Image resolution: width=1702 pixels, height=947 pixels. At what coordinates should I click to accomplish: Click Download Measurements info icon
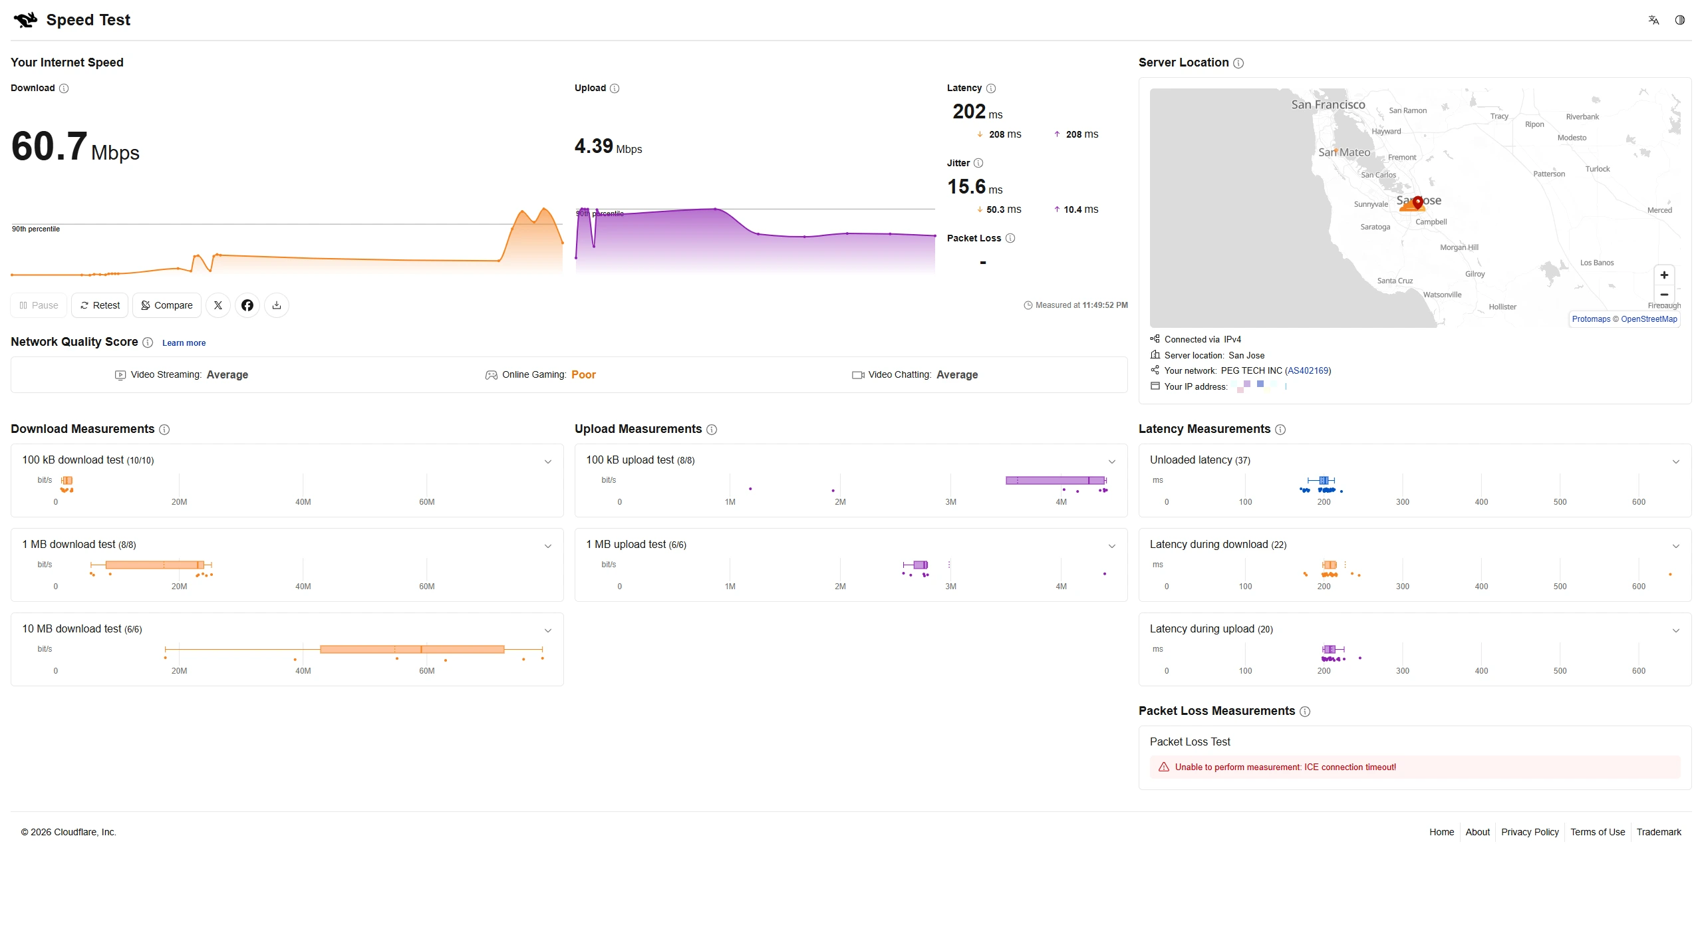pos(164,430)
